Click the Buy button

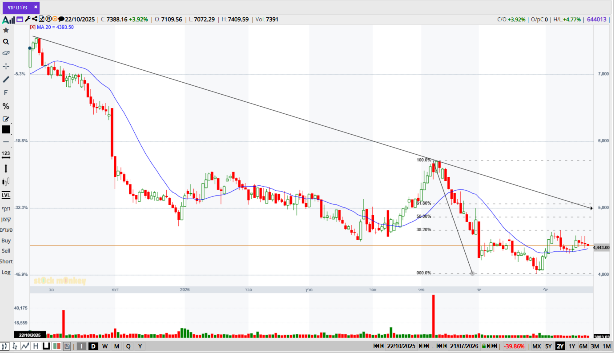(x=6, y=241)
